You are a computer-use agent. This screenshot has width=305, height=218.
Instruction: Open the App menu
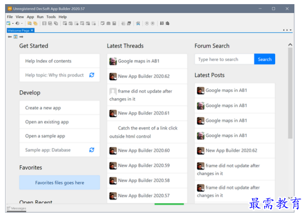click(30, 17)
